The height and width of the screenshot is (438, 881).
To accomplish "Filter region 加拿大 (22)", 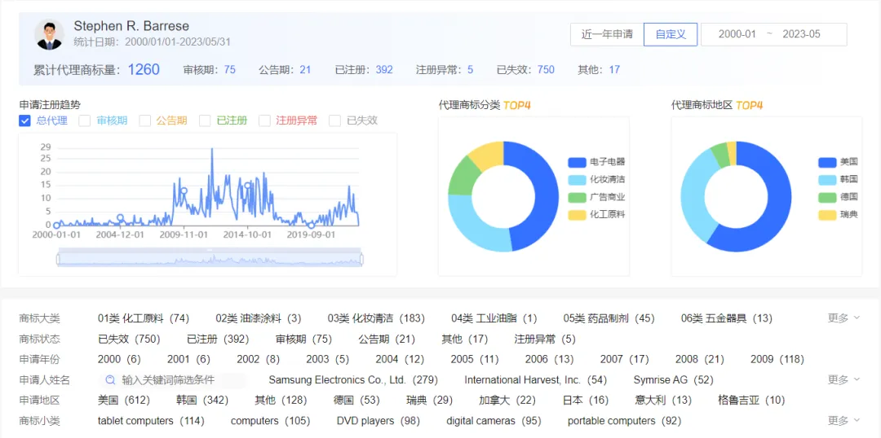I will coord(507,400).
